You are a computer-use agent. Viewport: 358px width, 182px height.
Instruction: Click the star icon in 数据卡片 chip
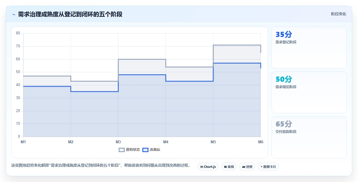point(261,167)
